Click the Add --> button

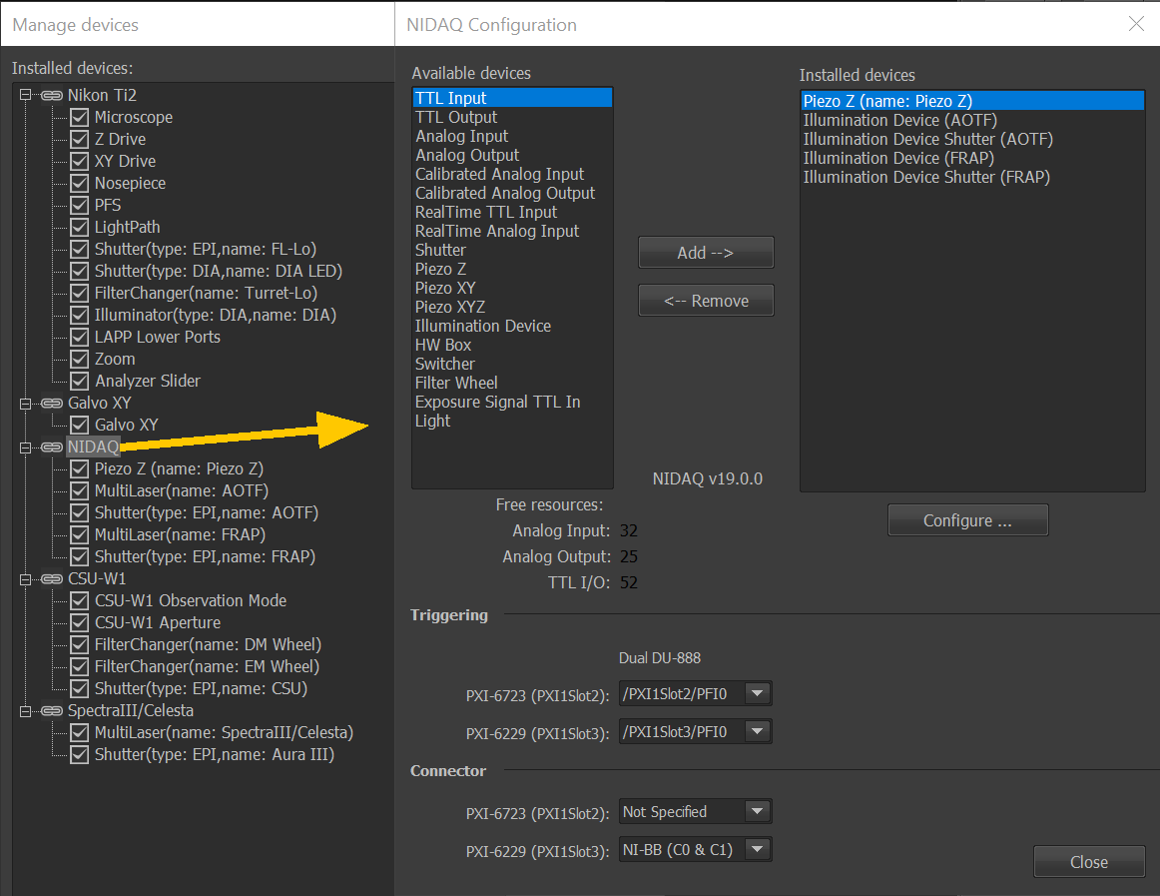tap(706, 253)
